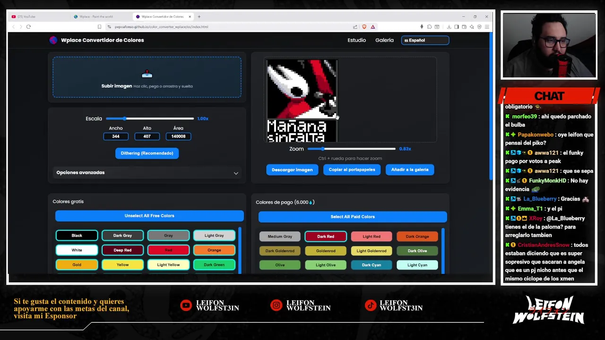Click Descargar imagen button
The width and height of the screenshot is (605, 340).
pos(292,170)
